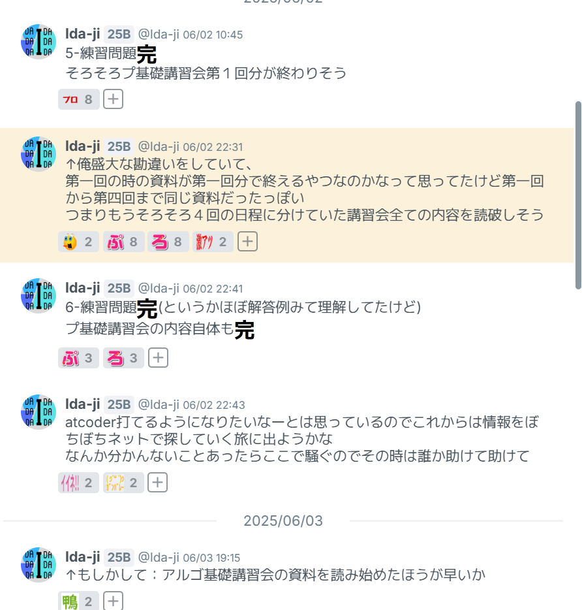Click the 激アツ reaction stamp

213,242
